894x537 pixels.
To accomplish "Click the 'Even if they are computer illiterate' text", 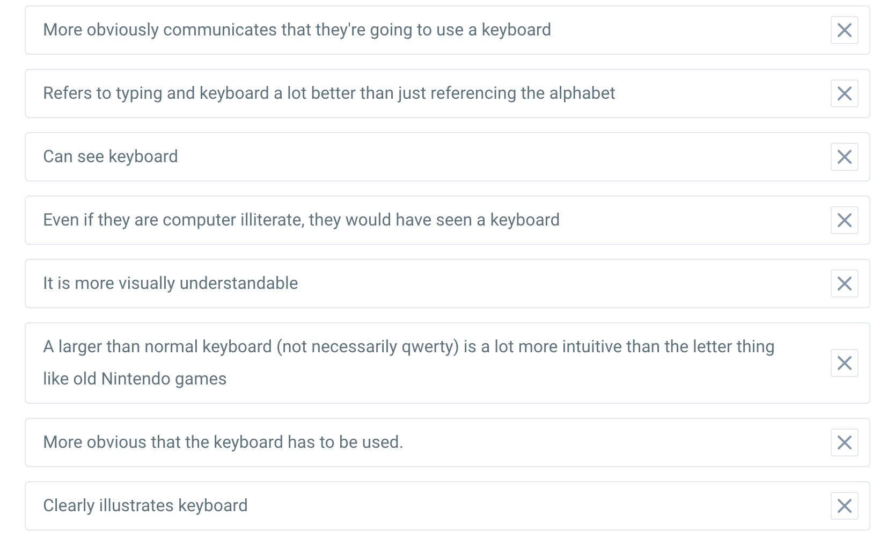I will [x=301, y=220].
